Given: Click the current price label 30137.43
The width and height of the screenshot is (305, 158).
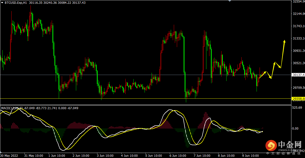Looking at the screenshot, I should pos(298,75).
